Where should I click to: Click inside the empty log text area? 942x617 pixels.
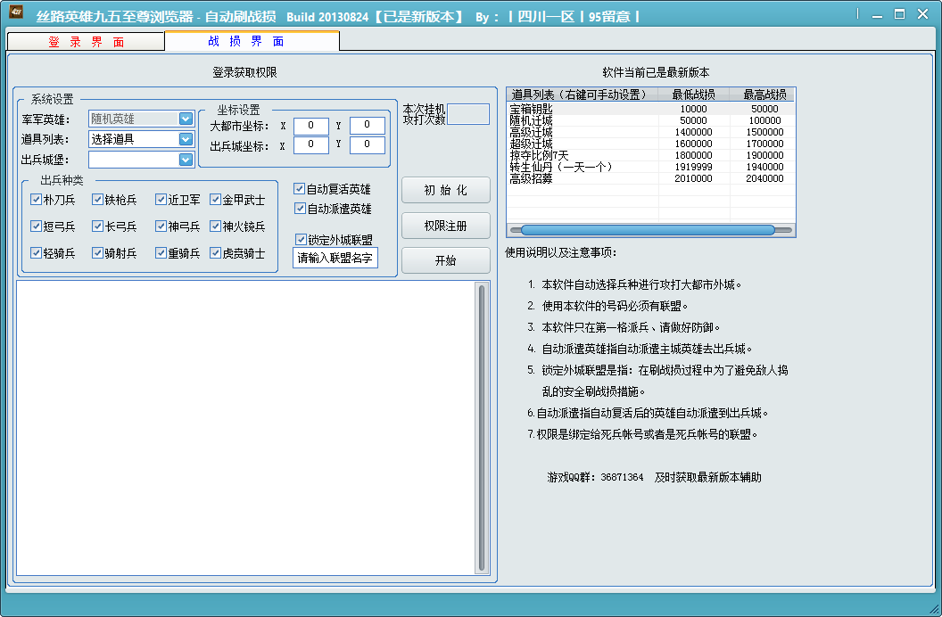coord(245,428)
